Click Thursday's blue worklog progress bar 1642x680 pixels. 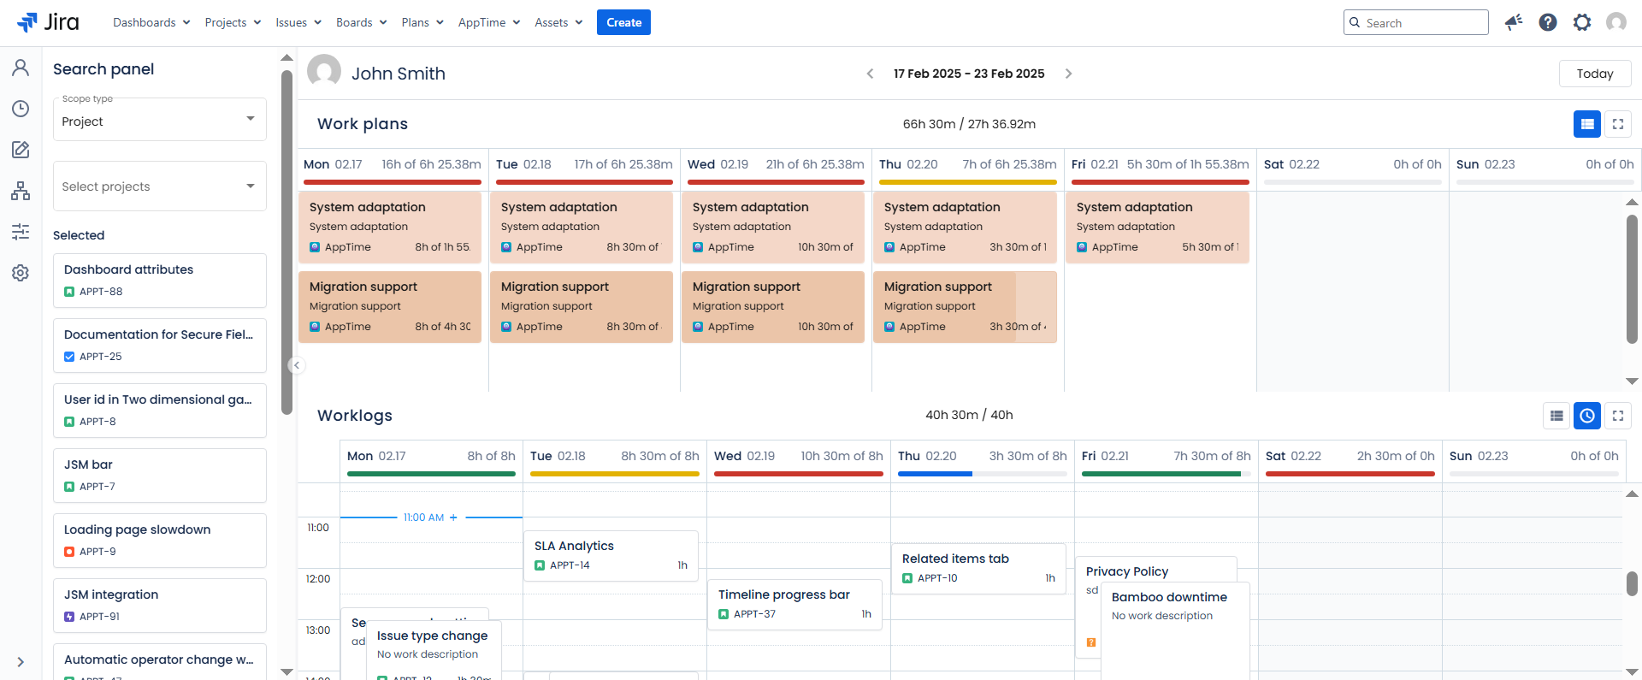(935, 474)
